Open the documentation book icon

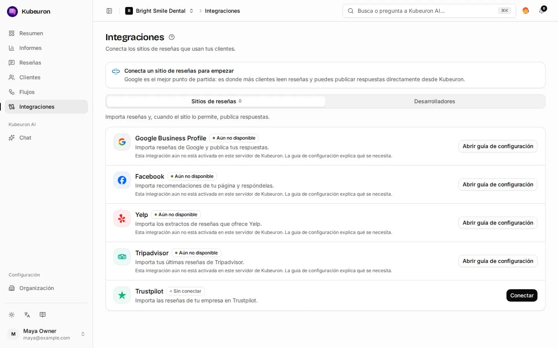coord(43,315)
